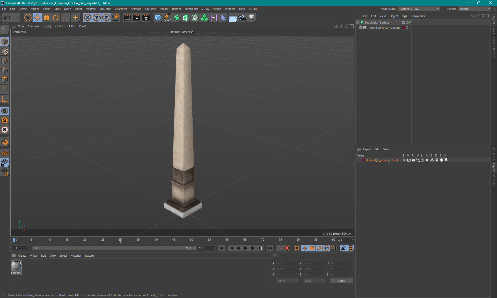Select the Live Selection tool

[28, 18]
